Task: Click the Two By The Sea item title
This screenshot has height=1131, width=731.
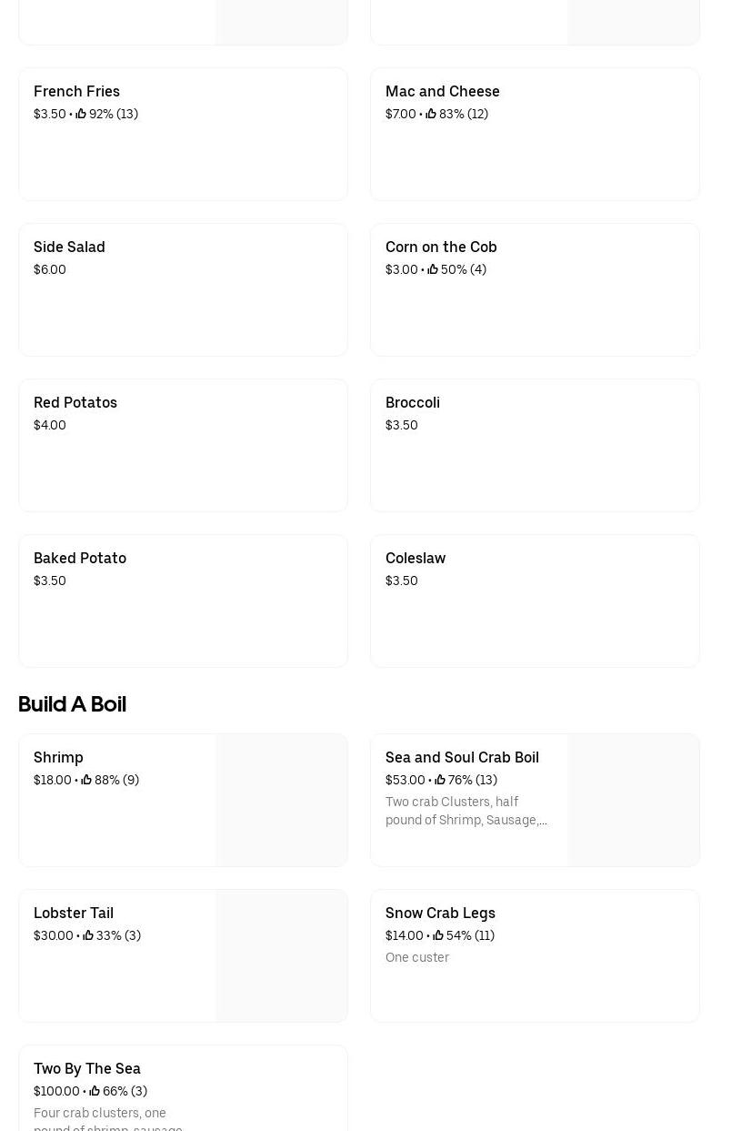Action: click(x=87, y=1068)
